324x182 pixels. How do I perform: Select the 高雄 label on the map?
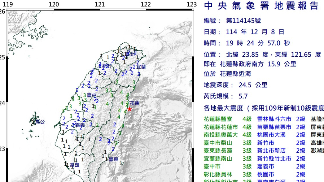[x=75, y=165]
